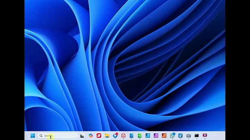Launch Microsoft Copilot from the taskbar

coord(91,135)
